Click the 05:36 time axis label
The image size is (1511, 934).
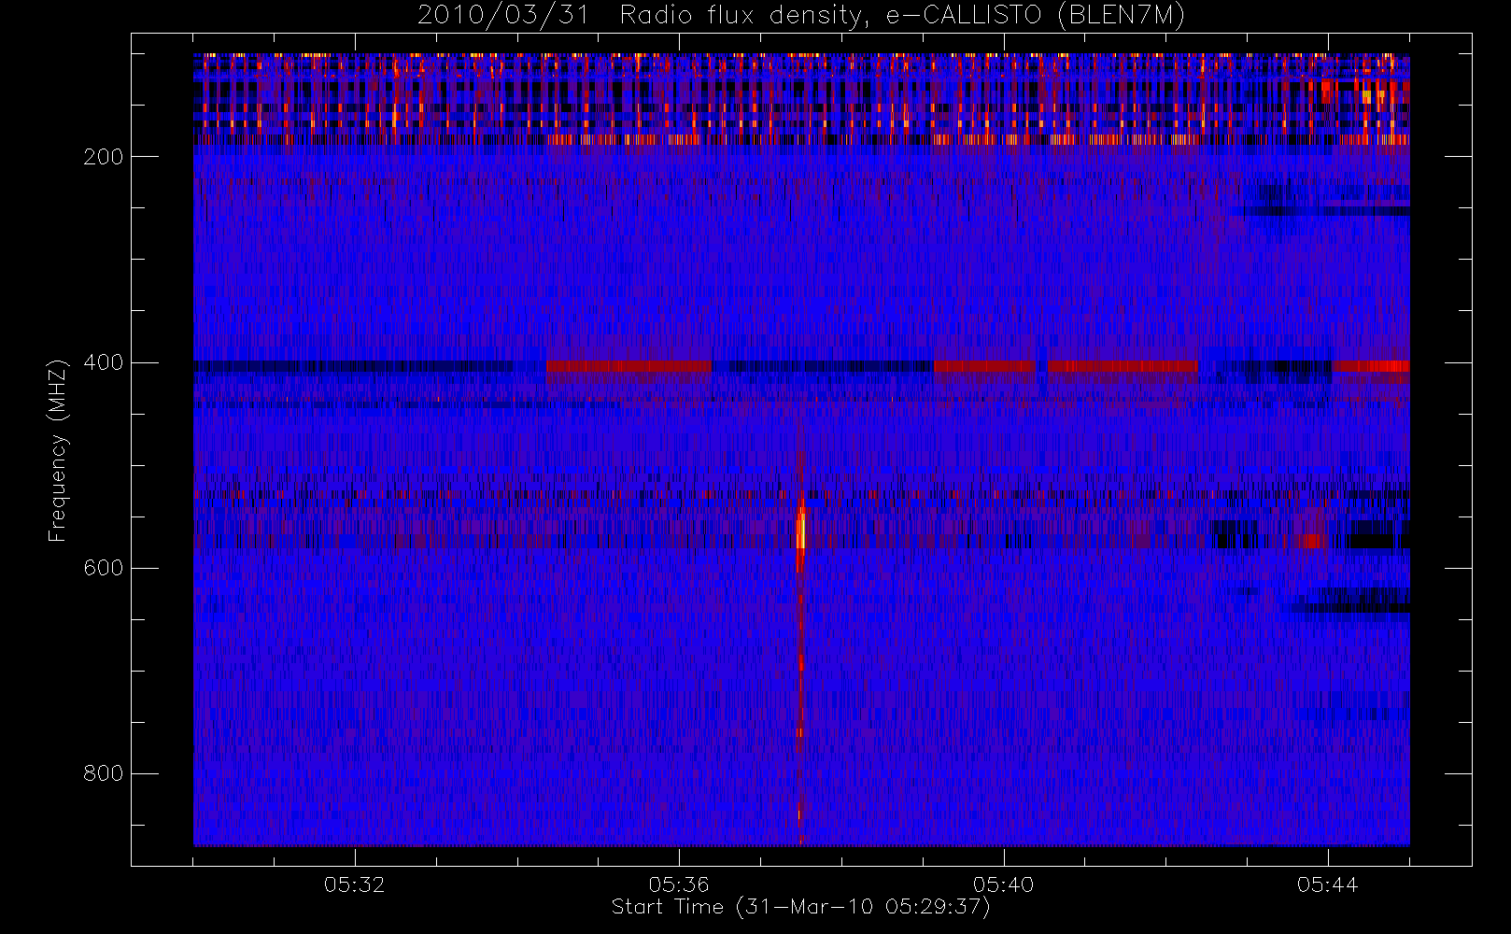click(x=679, y=884)
